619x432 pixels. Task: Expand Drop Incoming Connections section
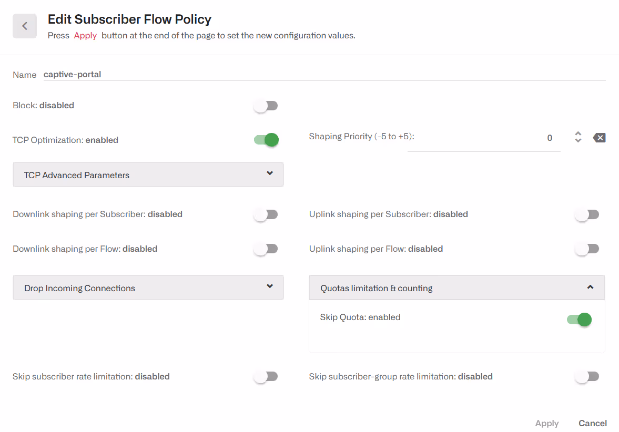[x=148, y=287]
